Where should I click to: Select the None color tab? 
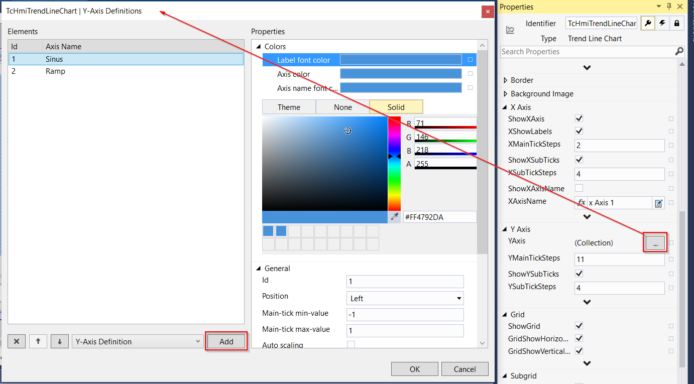[x=343, y=107]
